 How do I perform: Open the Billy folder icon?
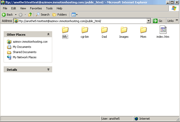point(65,30)
